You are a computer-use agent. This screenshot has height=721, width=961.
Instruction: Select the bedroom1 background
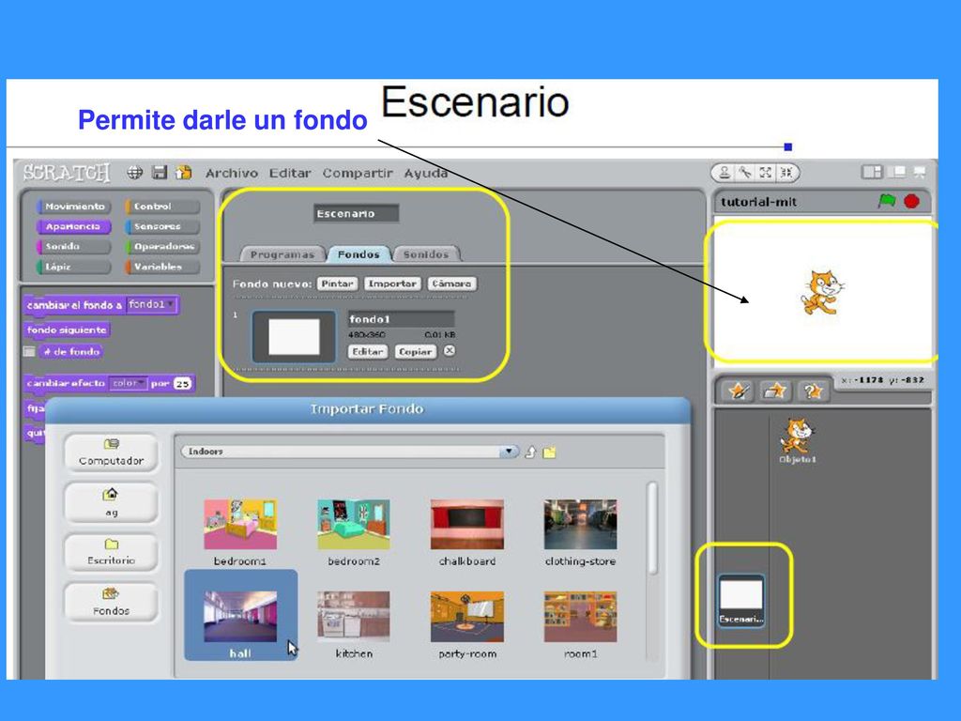click(x=240, y=532)
